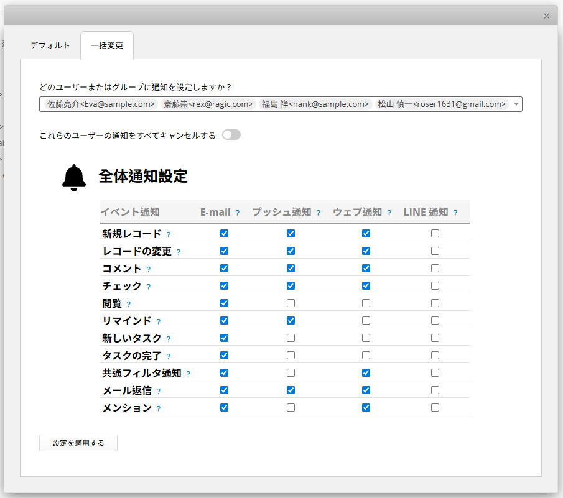Enable LINE 通知 for レコードの変更
The image size is (563, 498).
click(435, 251)
